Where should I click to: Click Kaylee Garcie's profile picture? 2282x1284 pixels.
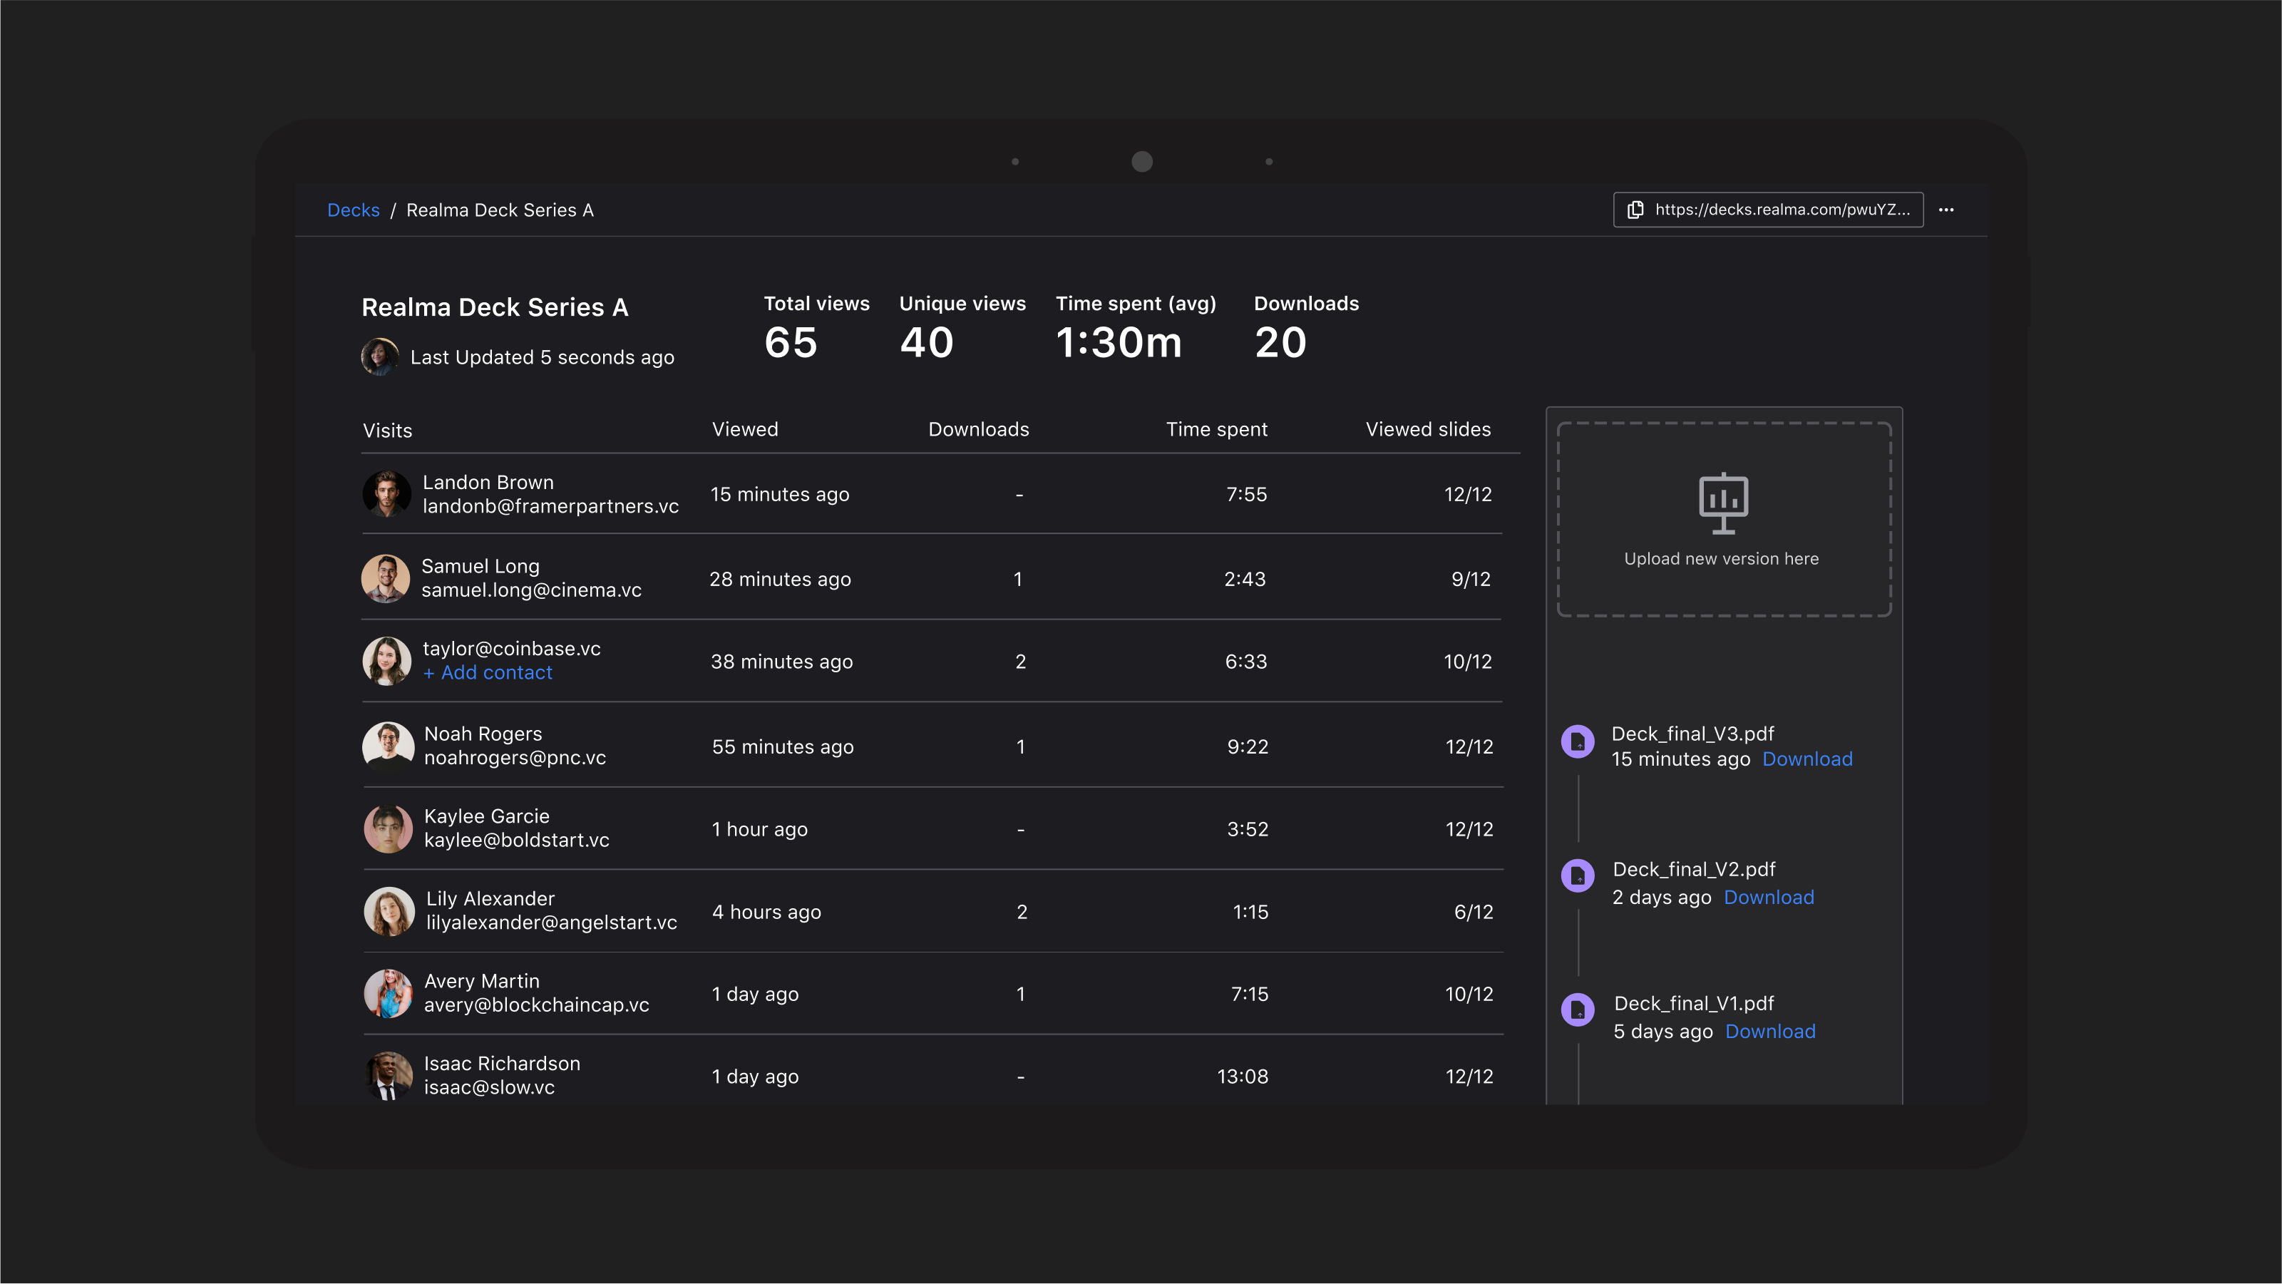click(387, 828)
